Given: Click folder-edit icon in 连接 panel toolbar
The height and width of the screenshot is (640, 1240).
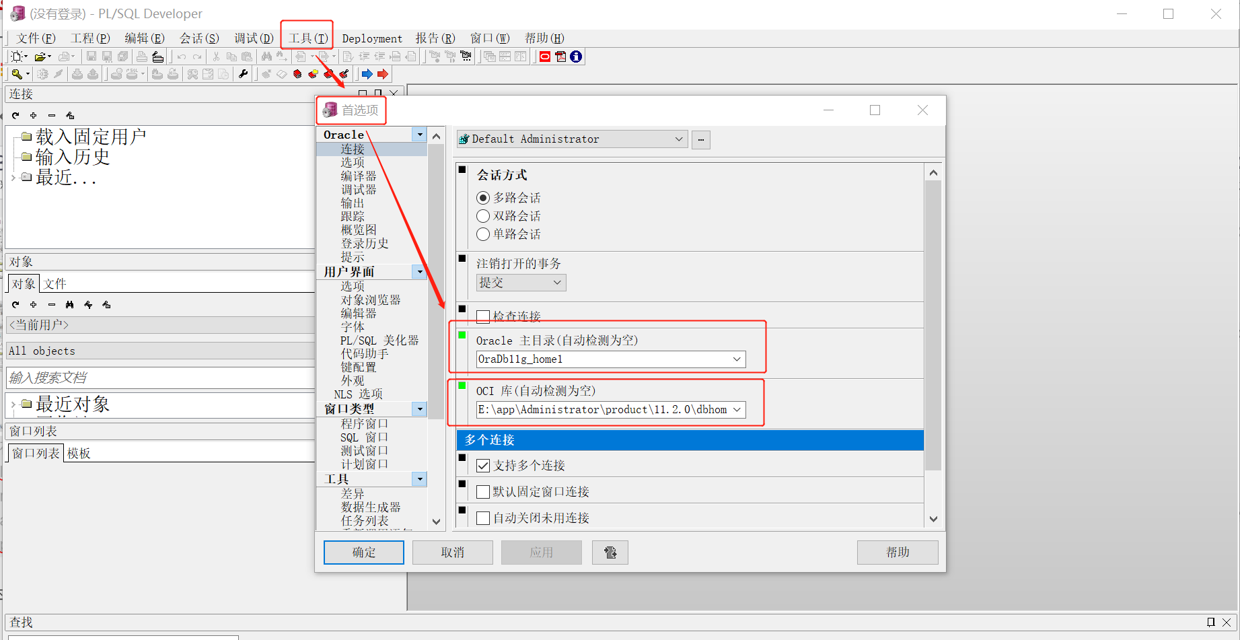Looking at the screenshot, I should pos(70,116).
